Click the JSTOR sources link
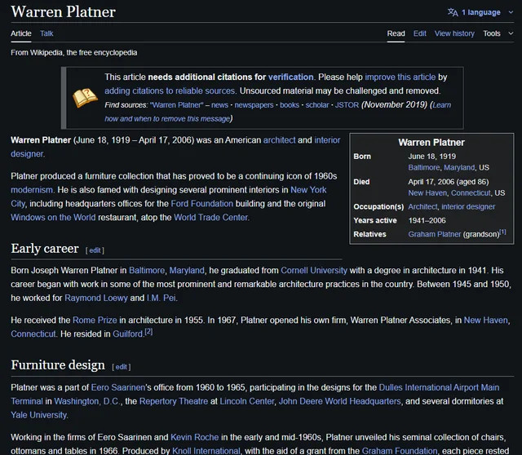This screenshot has height=455, width=522. [347, 105]
